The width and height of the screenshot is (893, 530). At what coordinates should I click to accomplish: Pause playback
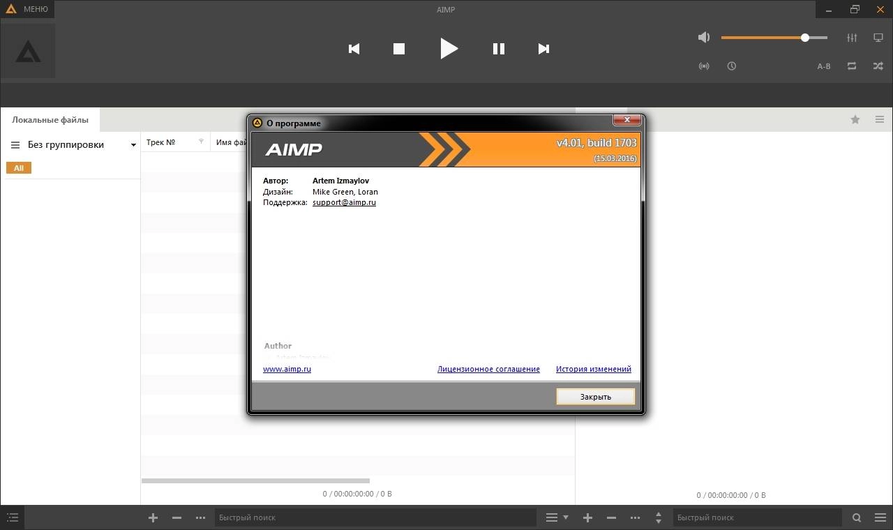point(498,49)
